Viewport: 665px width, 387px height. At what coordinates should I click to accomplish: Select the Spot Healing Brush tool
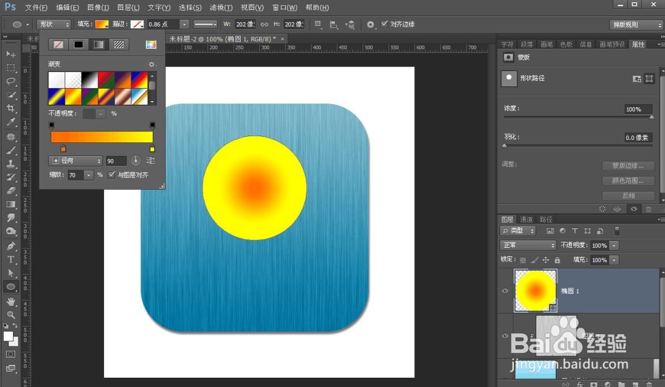11,137
